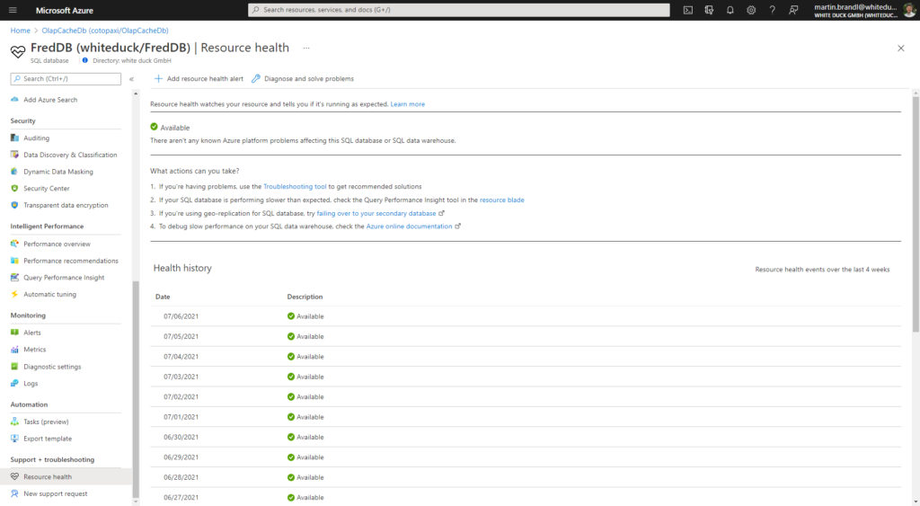Click the sidebar scrollbar thumb
Screen dimensions: 920x506
click(x=137, y=390)
